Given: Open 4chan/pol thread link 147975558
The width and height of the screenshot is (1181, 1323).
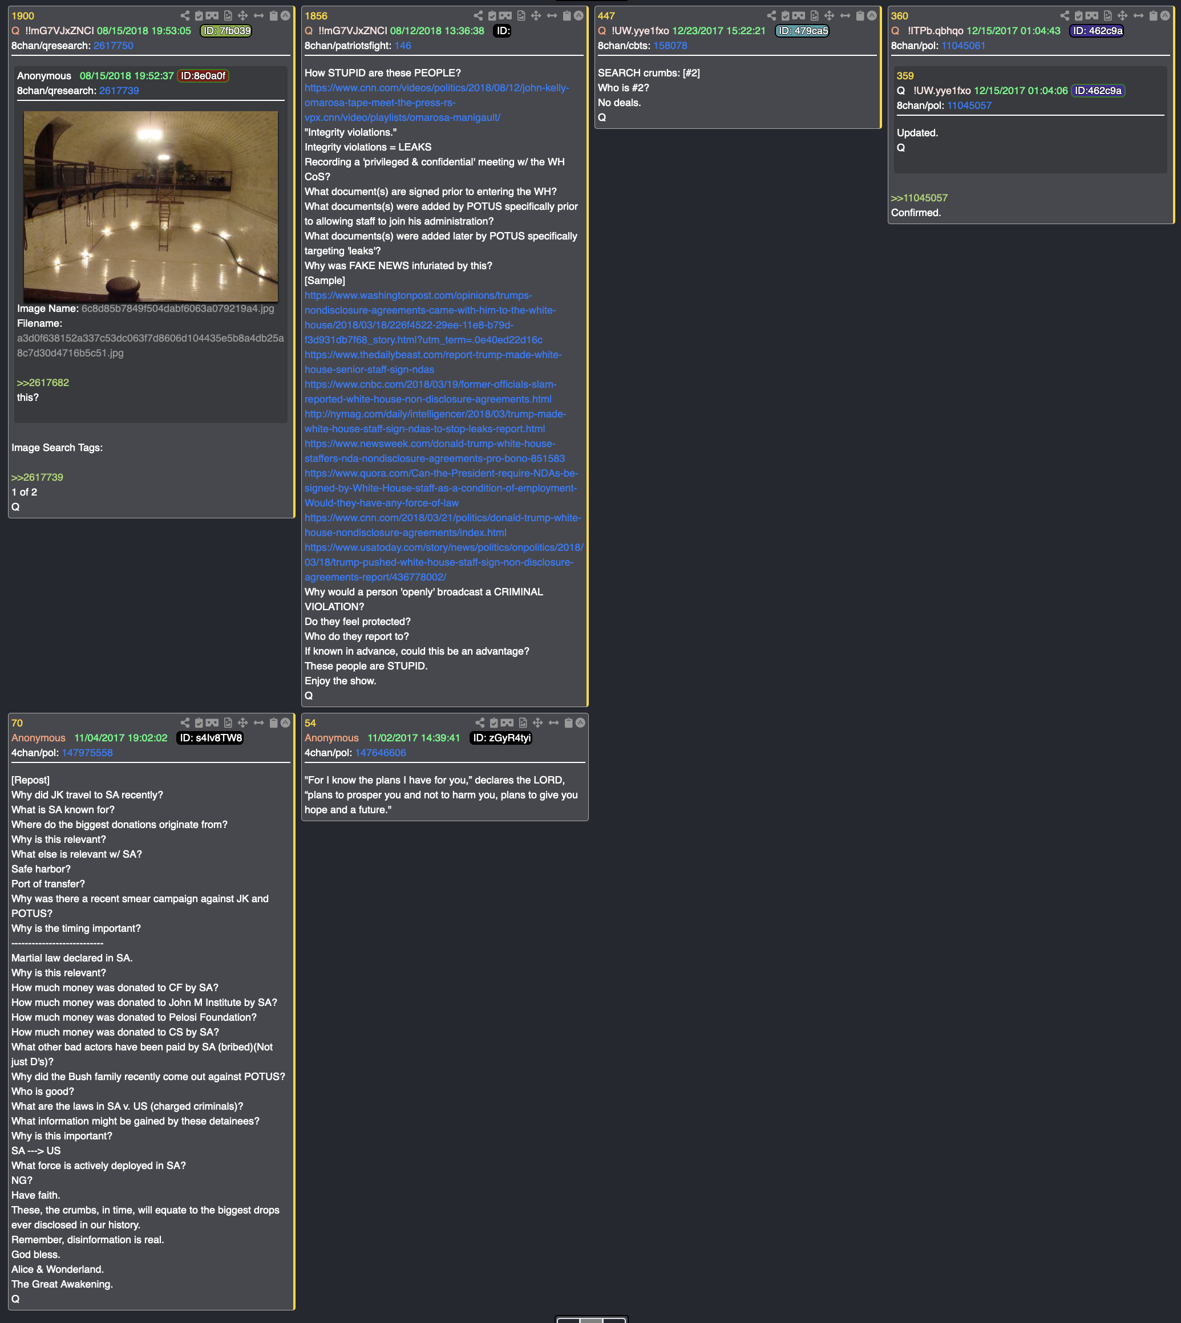Looking at the screenshot, I should [x=87, y=753].
